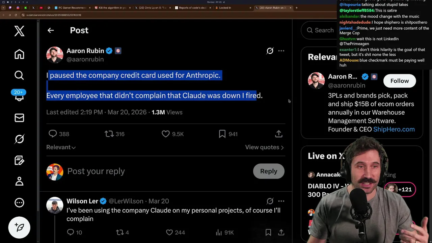Open Grok icon in left sidebar

point(19,139)
